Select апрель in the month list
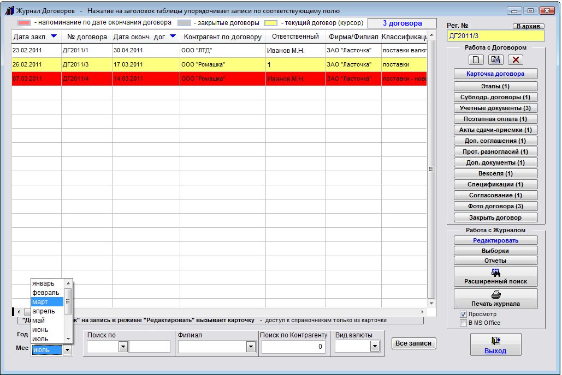Viewport: 562px width, 375px height. click(x=44, y=311)
